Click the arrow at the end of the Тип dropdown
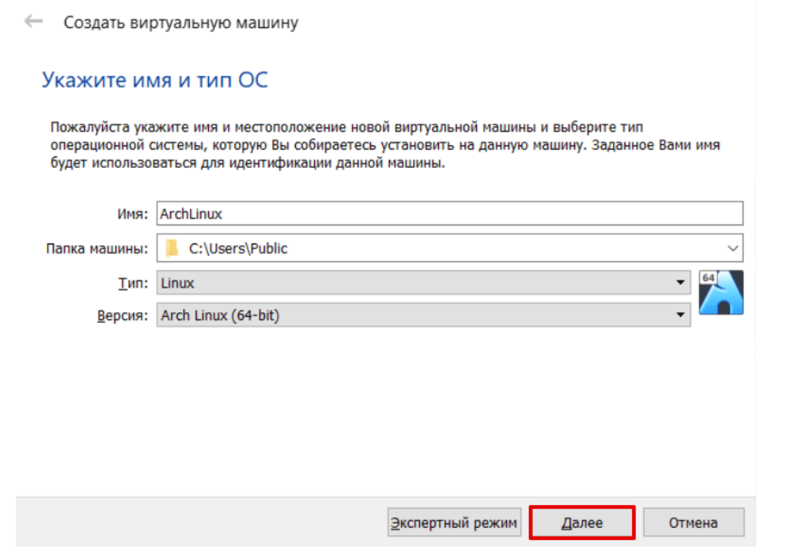 (679, 284)
